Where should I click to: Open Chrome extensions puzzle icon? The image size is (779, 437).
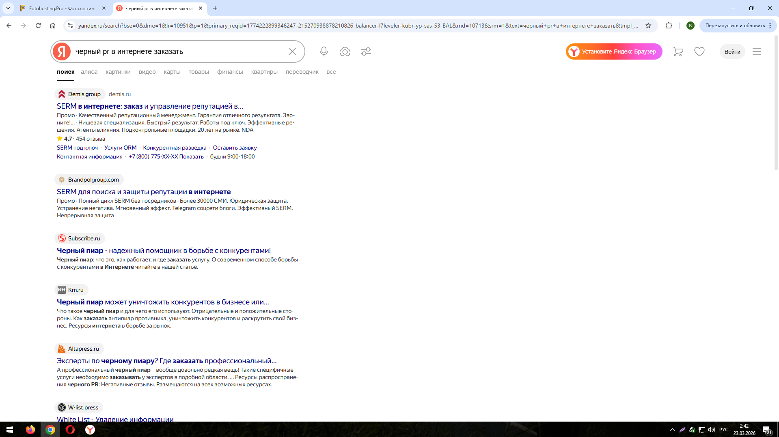coord(669,26)
